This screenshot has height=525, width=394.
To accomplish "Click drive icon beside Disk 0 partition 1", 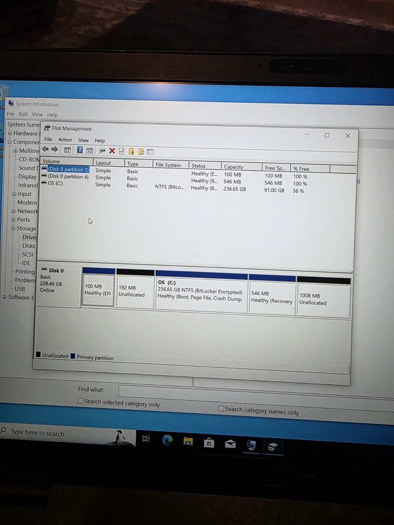I will [x=44, y=168].
